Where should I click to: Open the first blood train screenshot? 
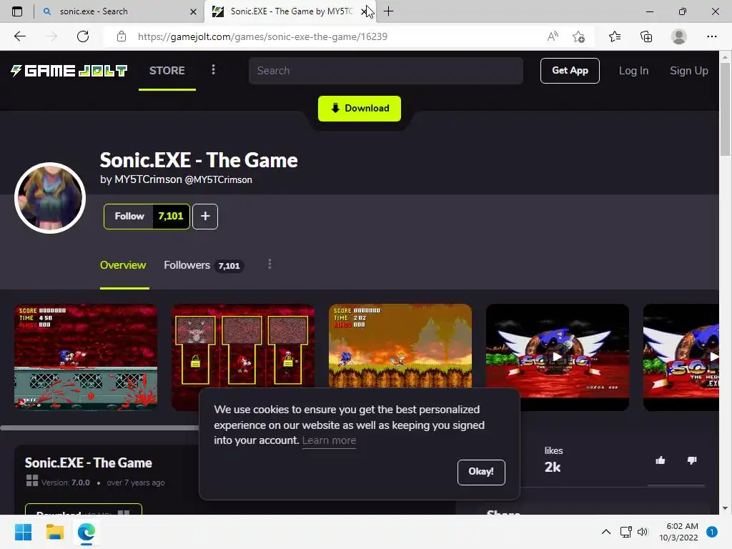(x=86, y=357)
